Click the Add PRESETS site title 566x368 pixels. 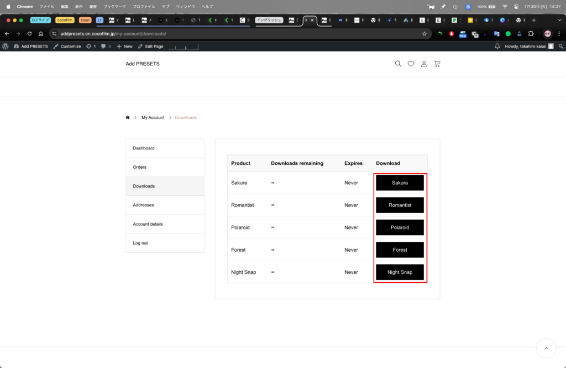(x=143, y=64)
